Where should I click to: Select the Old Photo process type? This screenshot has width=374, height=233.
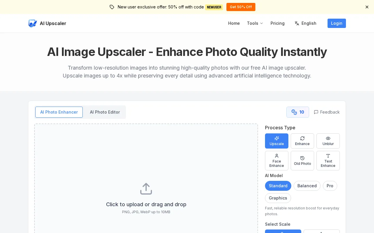tap(302, 160)
